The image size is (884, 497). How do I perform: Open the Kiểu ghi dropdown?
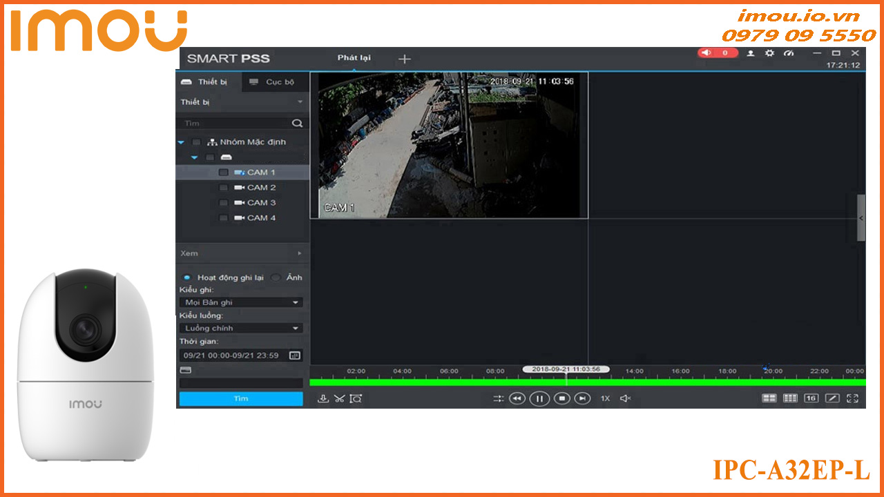pos(240,302)
